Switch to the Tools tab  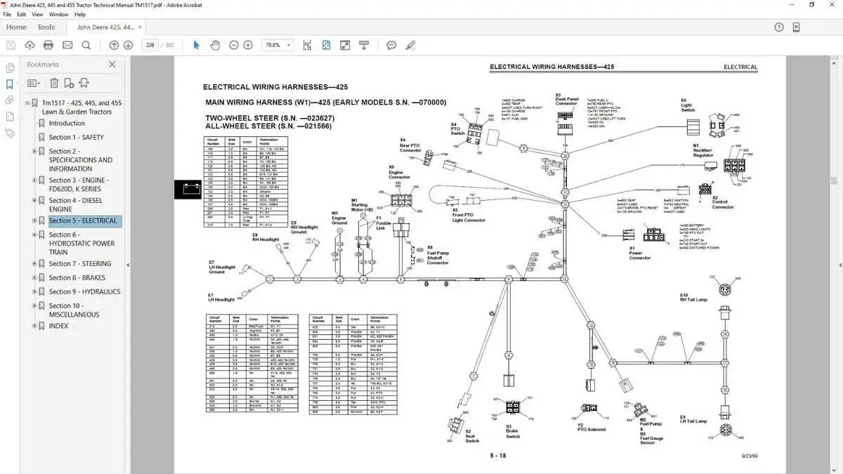click(x=46, y=27)
